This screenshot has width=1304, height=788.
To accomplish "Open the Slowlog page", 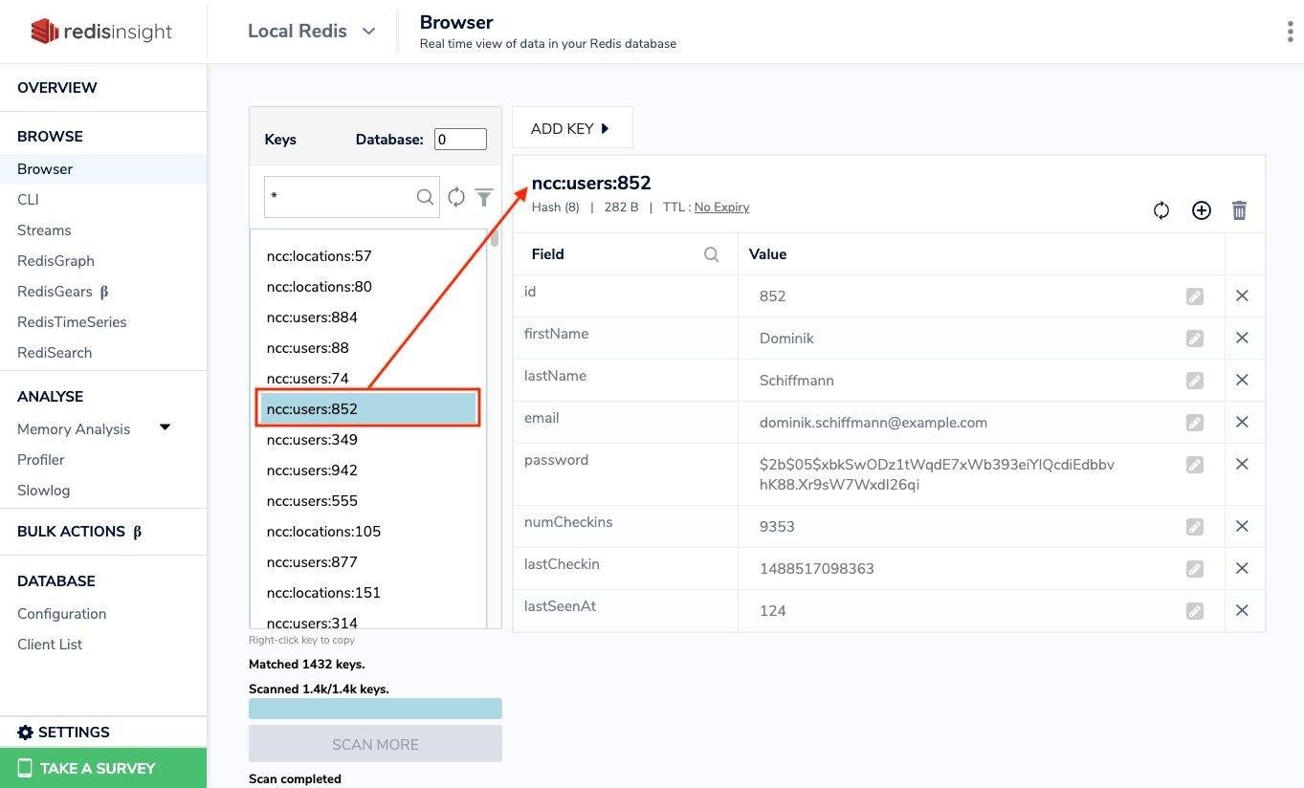I will 44,491.
